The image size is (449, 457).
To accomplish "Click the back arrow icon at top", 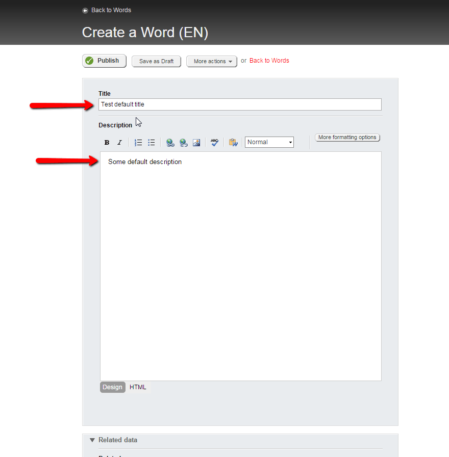I will 85,11.
